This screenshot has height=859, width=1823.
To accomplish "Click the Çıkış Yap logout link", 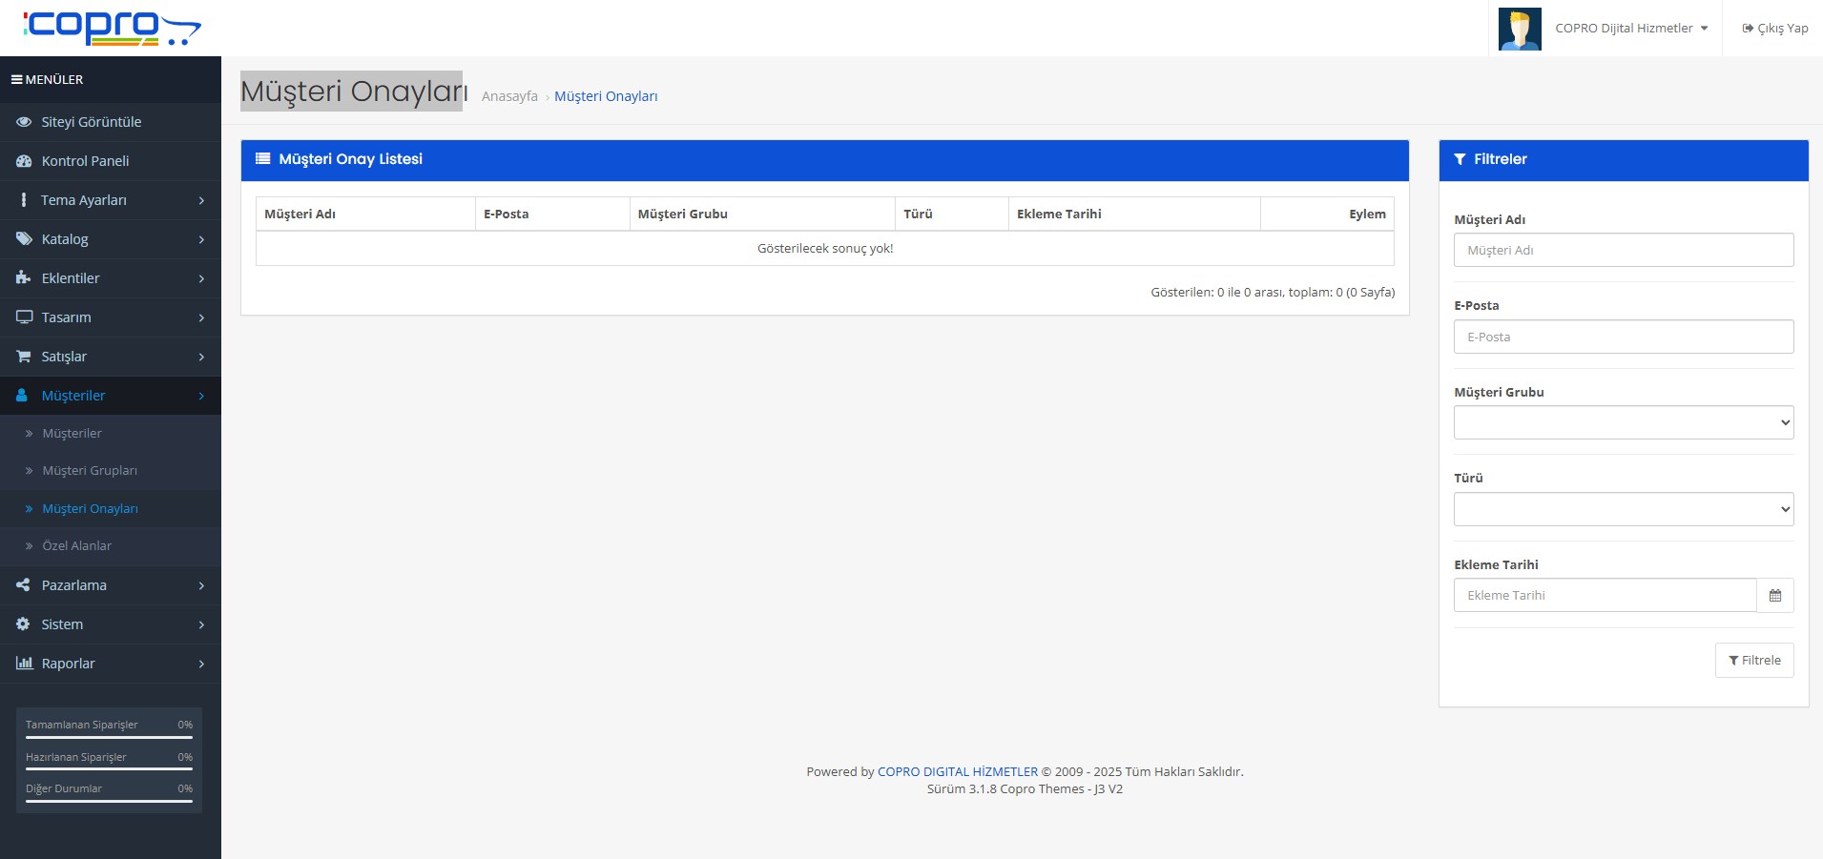I will (x=1774, y=29).
